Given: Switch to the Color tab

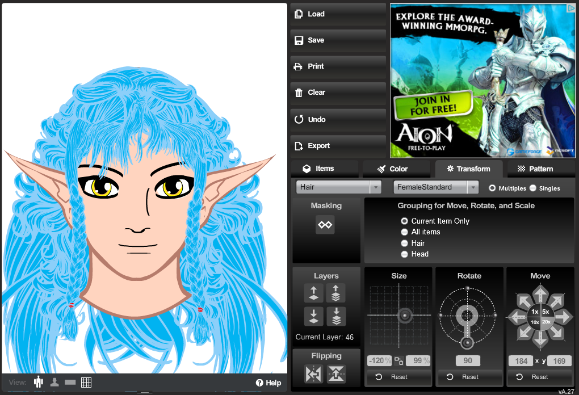Looking at the screenshot, I should [392, 169].
